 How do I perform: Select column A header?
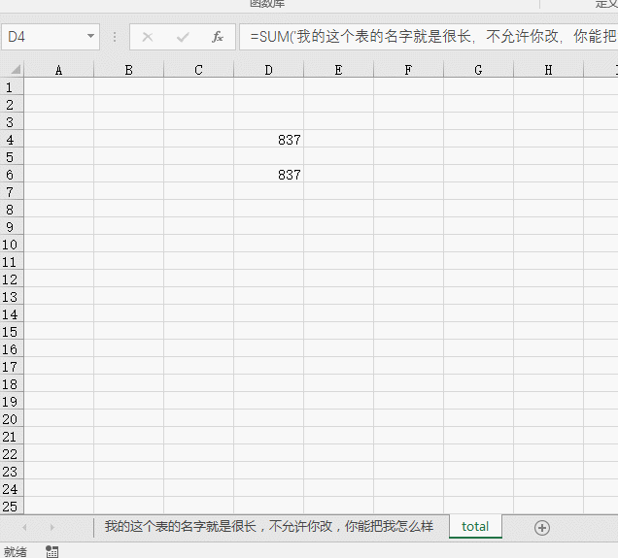[58, 70]
